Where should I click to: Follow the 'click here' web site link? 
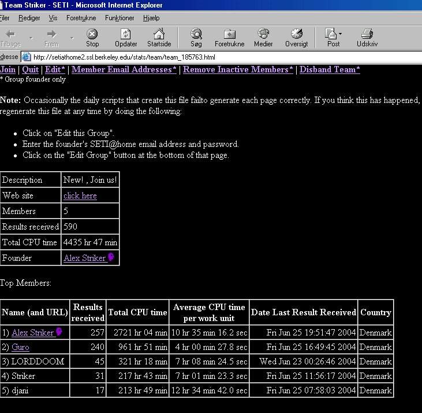(x=80, y=196)
